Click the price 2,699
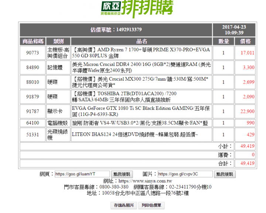The height and width of the screenshot is (213, 266). tap(249, 82)
